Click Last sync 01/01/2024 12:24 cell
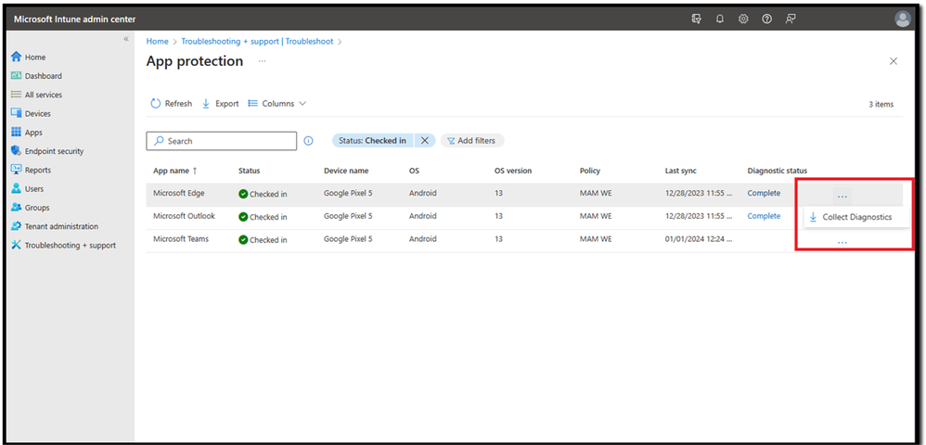This screenshot has height=445, width=926. (x=699, y=239)
